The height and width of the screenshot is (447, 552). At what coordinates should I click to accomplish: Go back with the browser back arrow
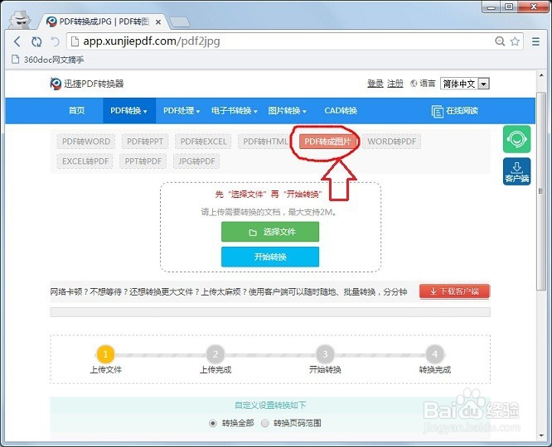click(x=17, y=41)
